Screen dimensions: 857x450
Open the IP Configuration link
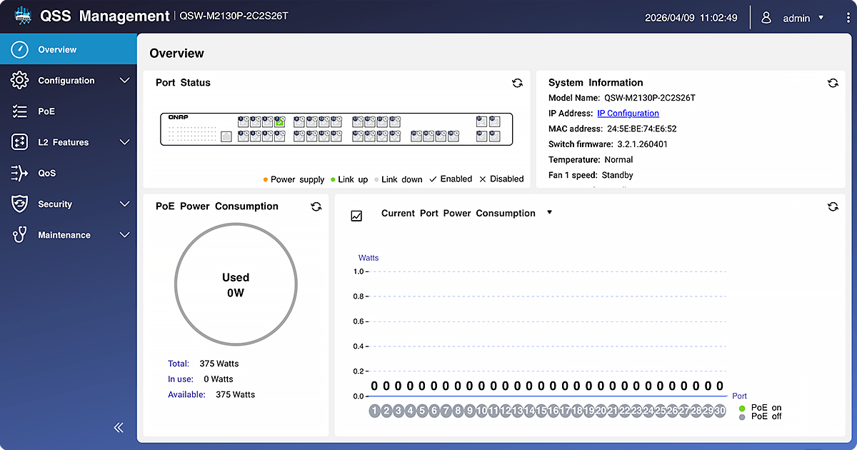(x=628, y=113)
